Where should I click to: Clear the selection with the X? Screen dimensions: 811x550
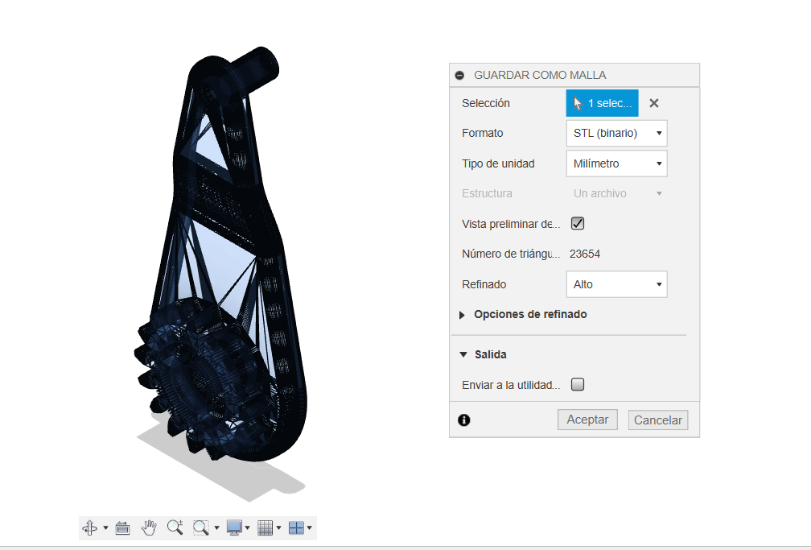coord(654,103)
